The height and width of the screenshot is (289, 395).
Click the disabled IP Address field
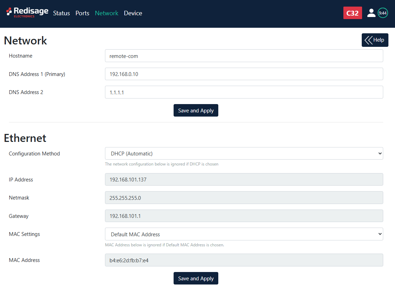pyautogui.click(x=244, y=179)
